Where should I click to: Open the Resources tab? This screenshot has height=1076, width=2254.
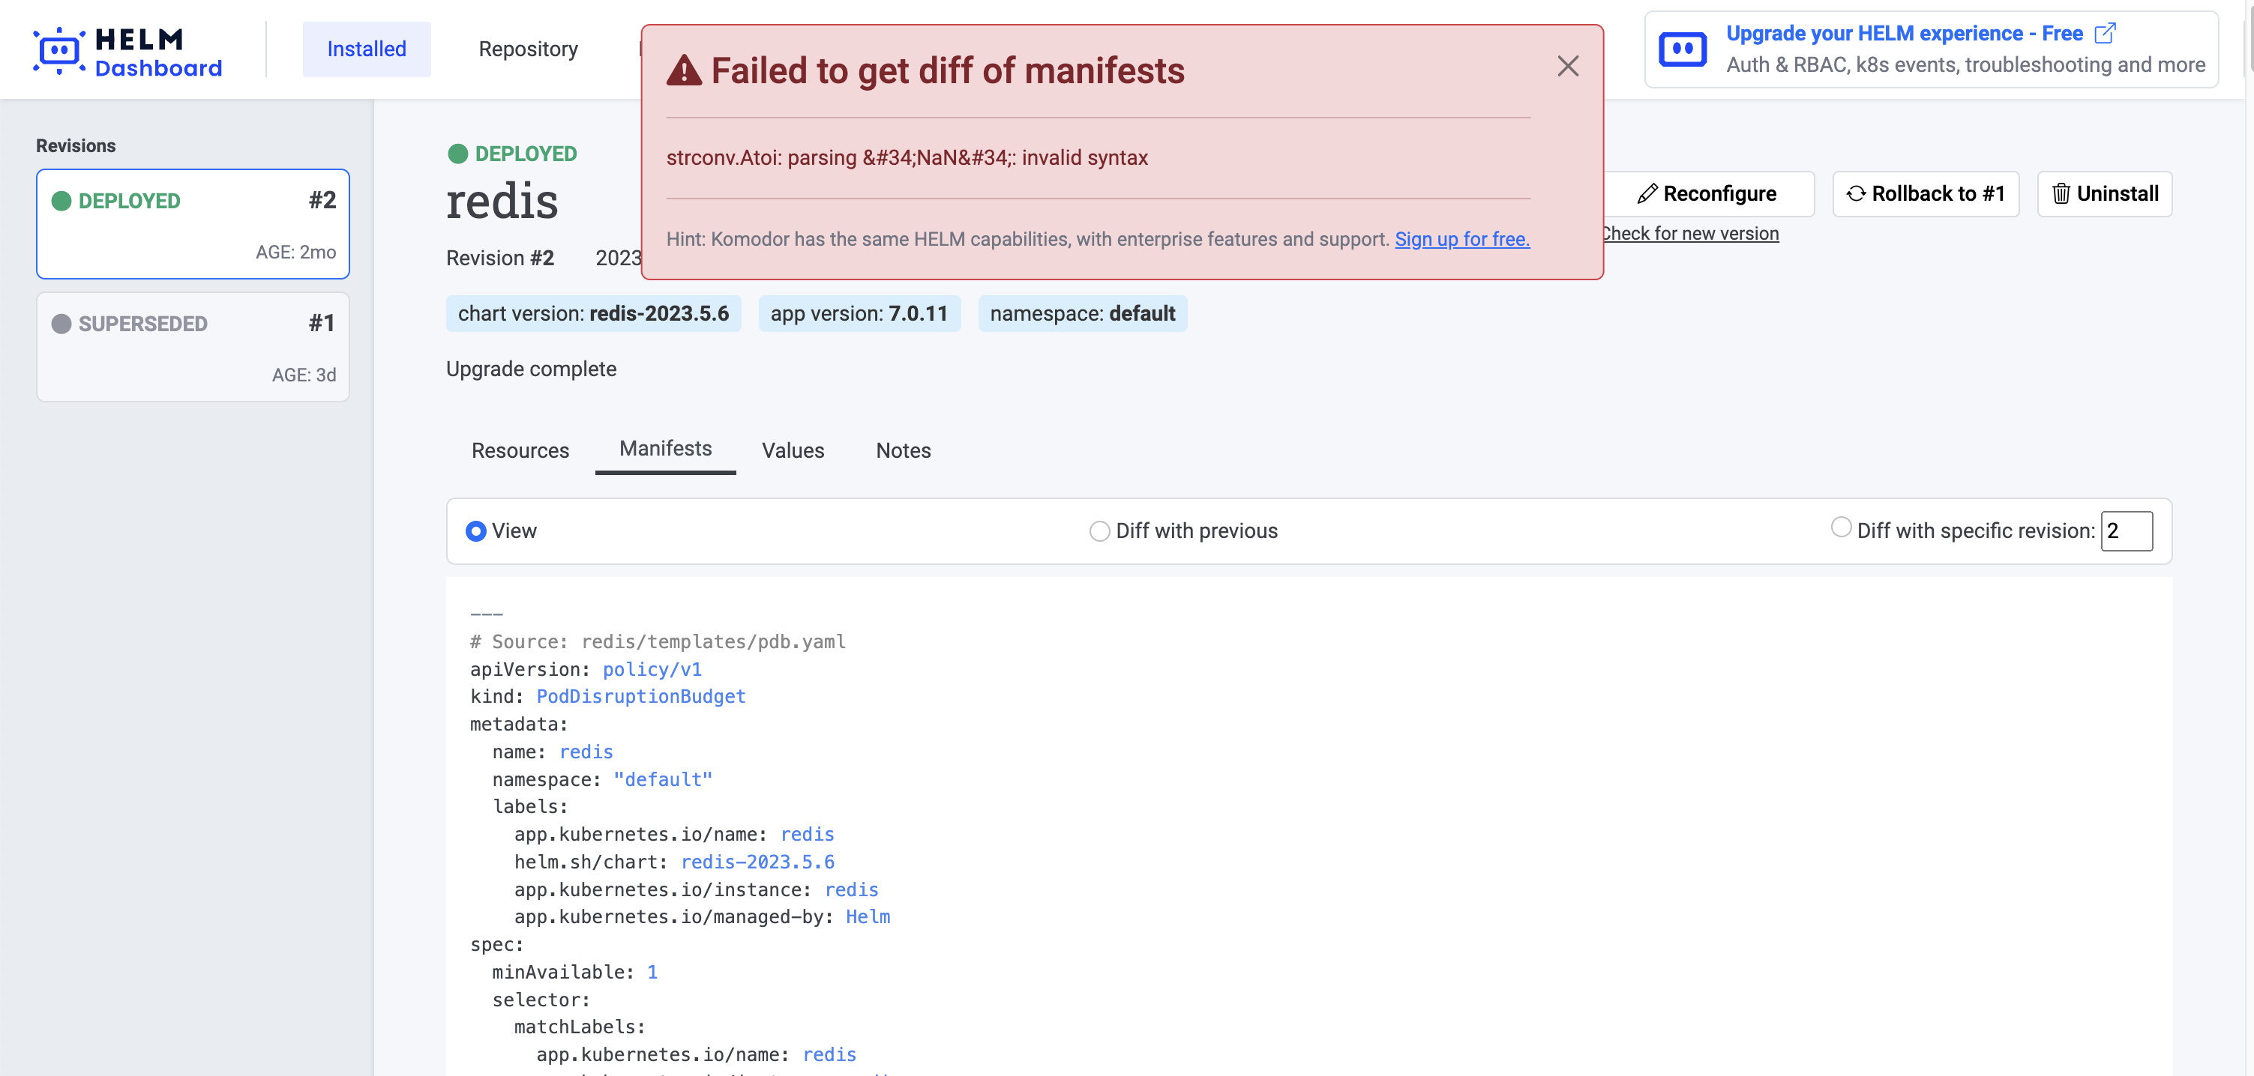pos(520,450)
